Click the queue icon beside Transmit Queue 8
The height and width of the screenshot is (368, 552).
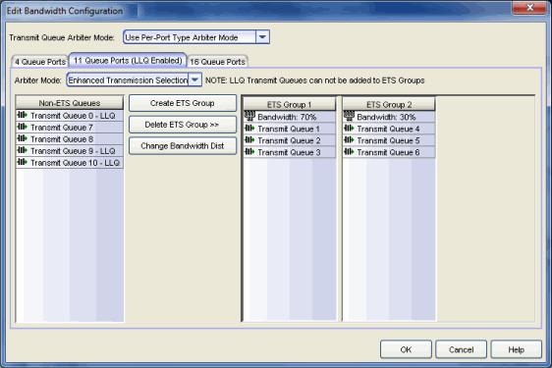23,138
